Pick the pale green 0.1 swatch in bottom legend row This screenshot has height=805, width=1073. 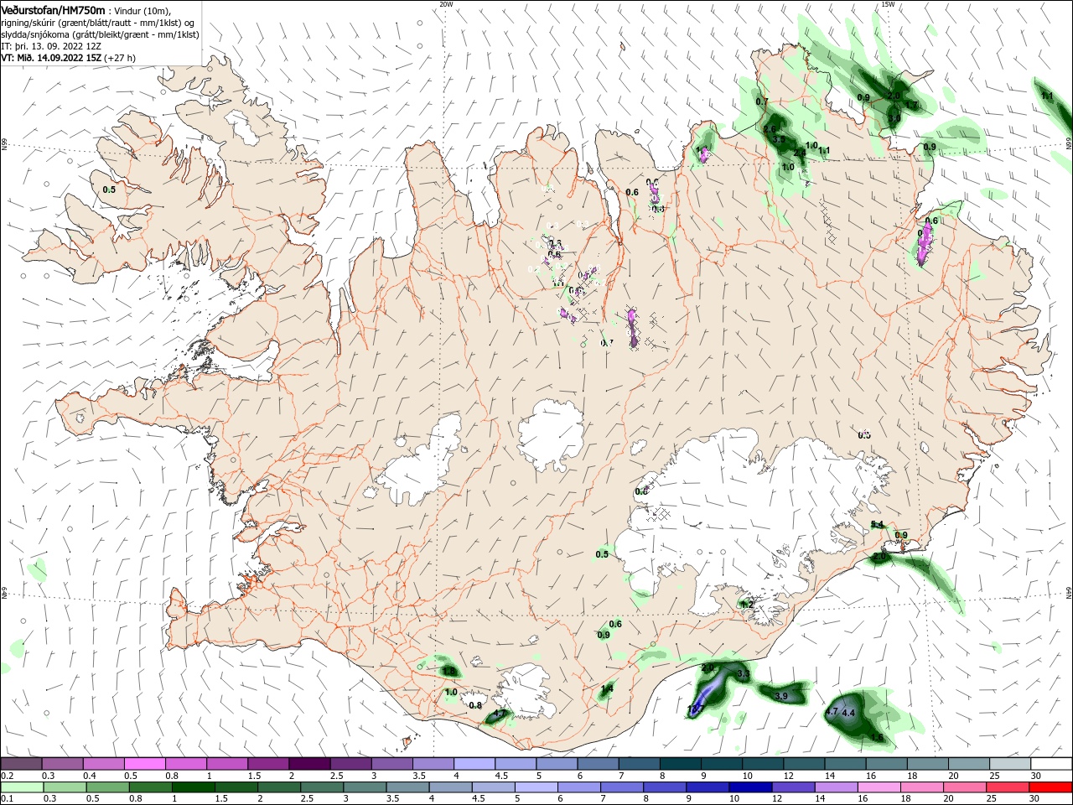point(21,787)
